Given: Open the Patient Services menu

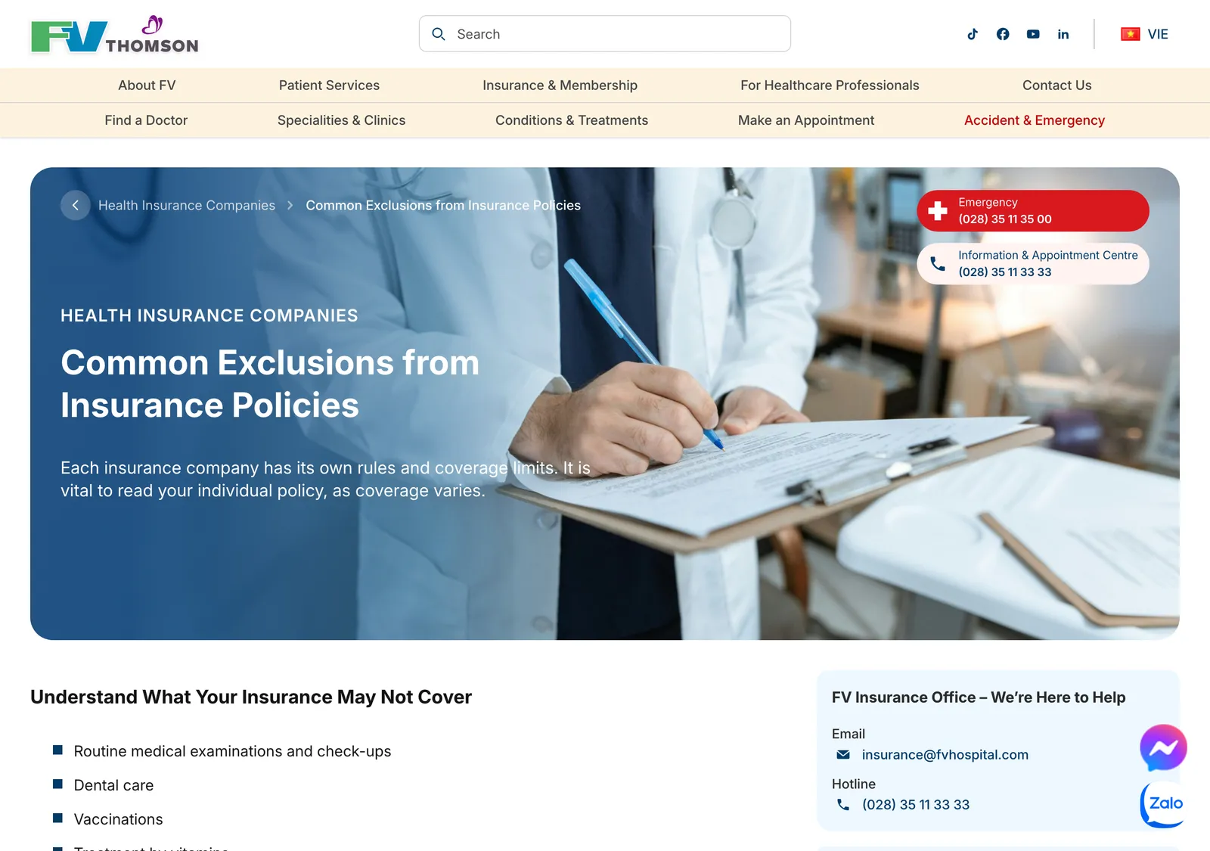Looking at the screenshot, I should click(329, 85).
